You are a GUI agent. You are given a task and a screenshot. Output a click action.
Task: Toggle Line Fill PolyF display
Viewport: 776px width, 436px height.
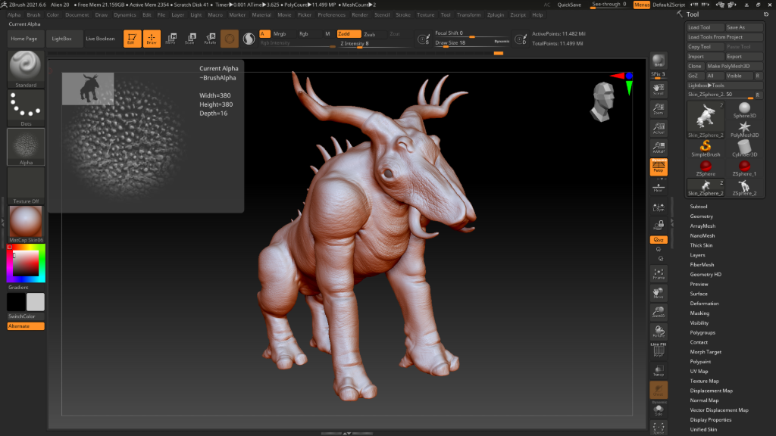659,350
